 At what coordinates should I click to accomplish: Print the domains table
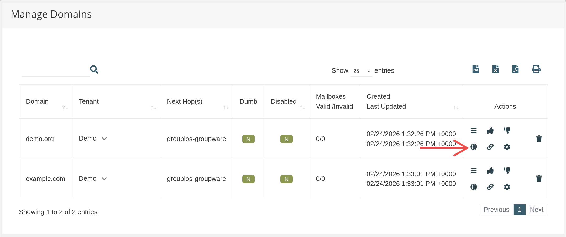(x=536, y=69)
